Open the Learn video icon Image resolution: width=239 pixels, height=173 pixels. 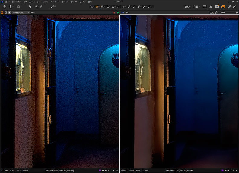tap(217, 7)
